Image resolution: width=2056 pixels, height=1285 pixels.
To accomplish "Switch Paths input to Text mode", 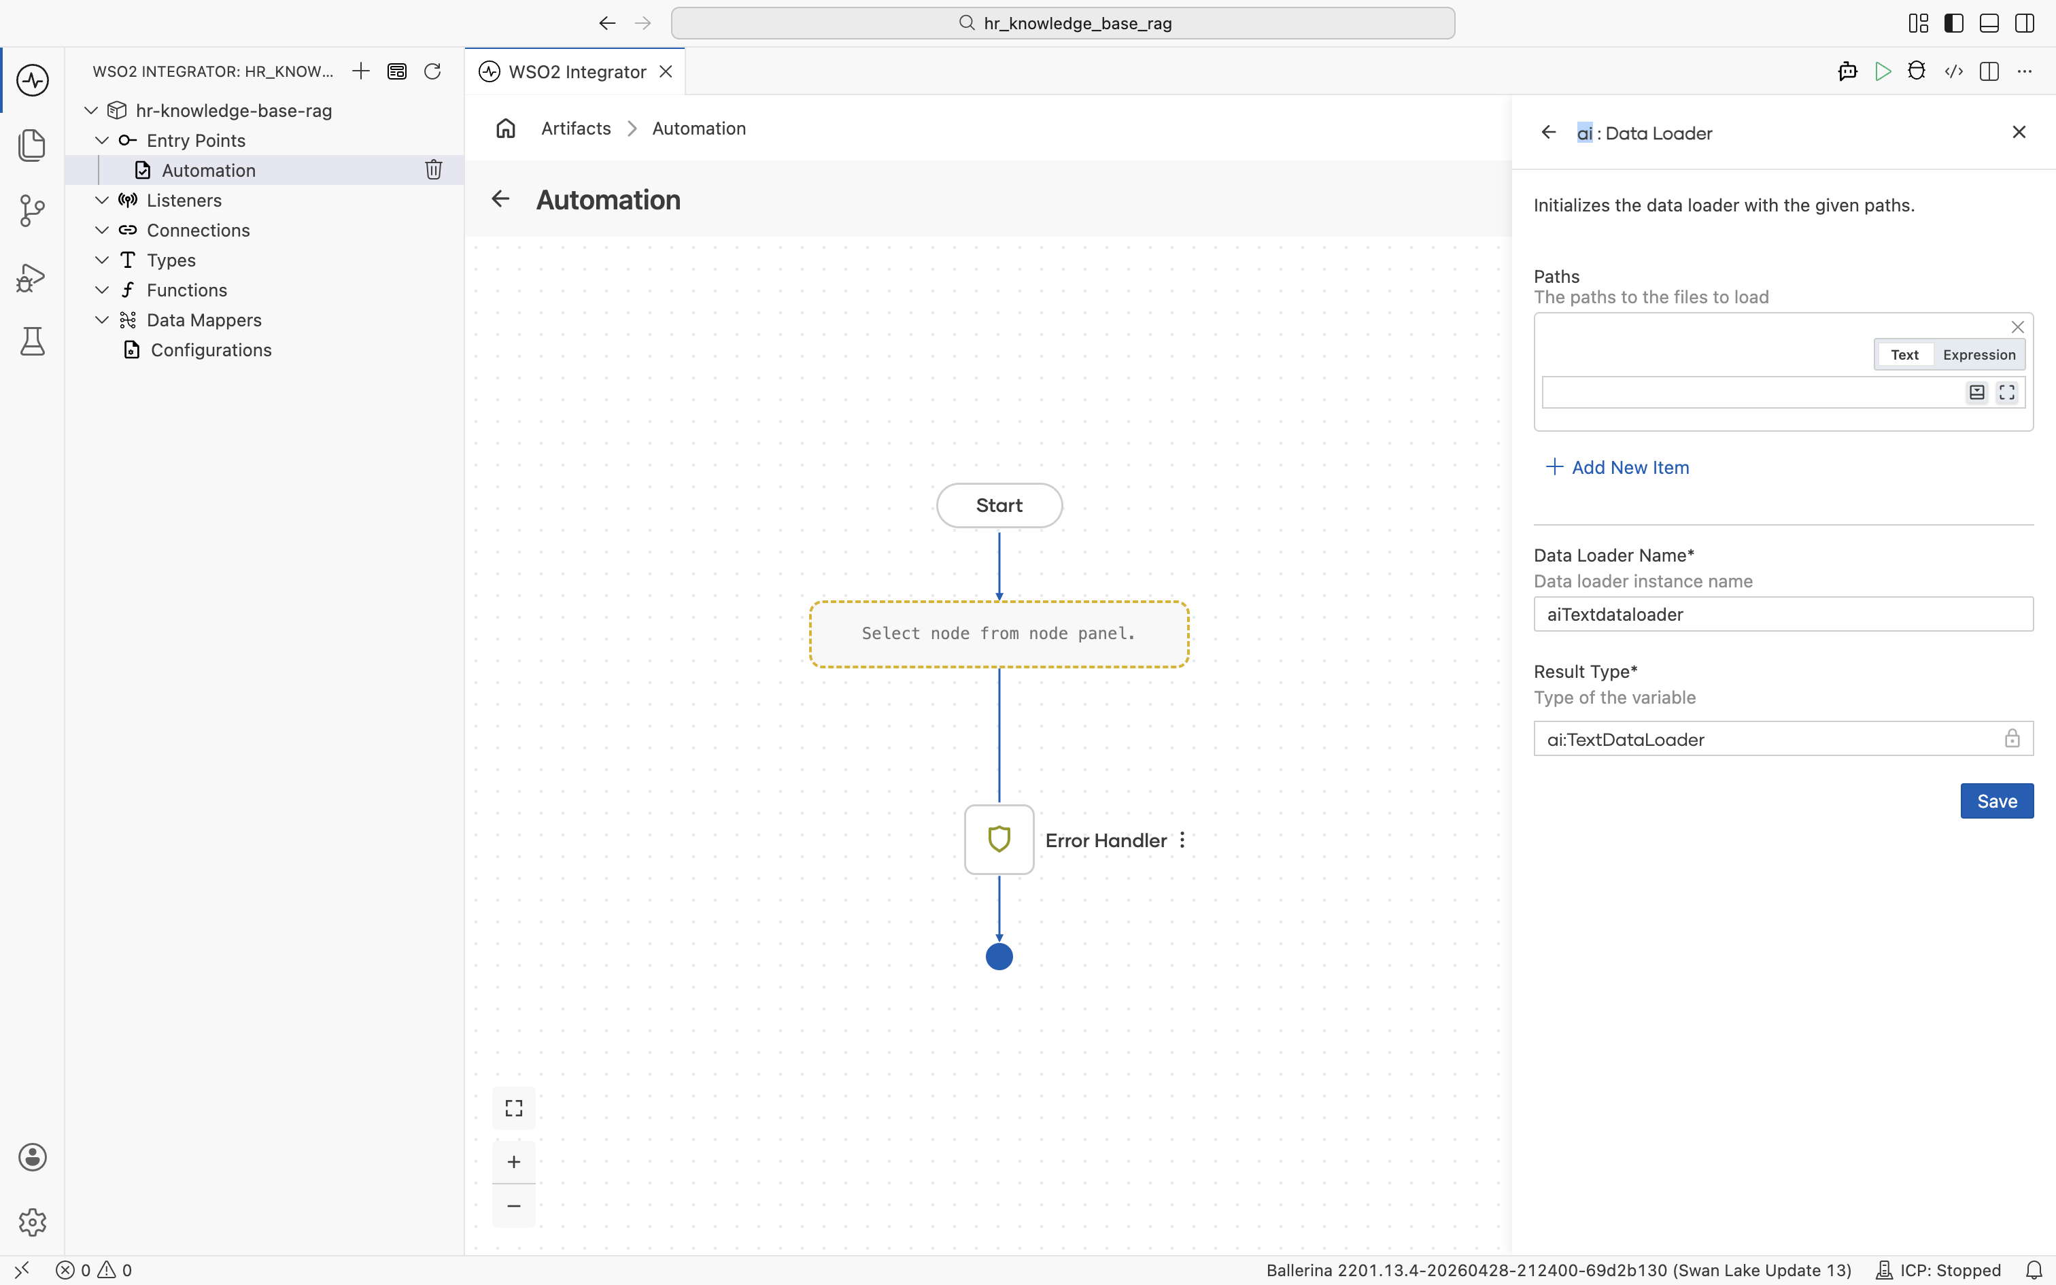I will click(1905, 354).
